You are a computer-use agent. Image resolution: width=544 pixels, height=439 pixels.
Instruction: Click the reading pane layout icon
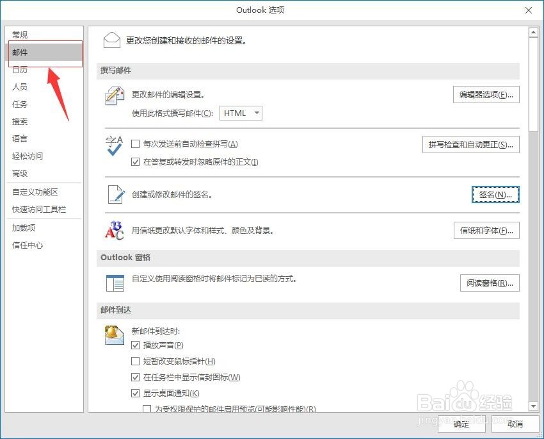(115, 283)
